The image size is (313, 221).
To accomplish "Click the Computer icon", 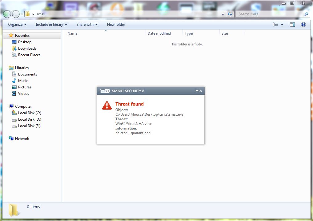I will point(11,106).
